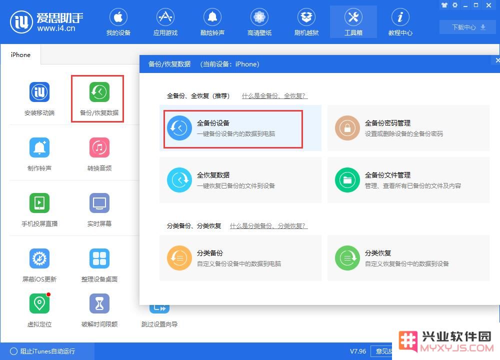Launch 手机投屏直播 tool
The width and height of the screenshot is (500, 360).
pos(39,210)
